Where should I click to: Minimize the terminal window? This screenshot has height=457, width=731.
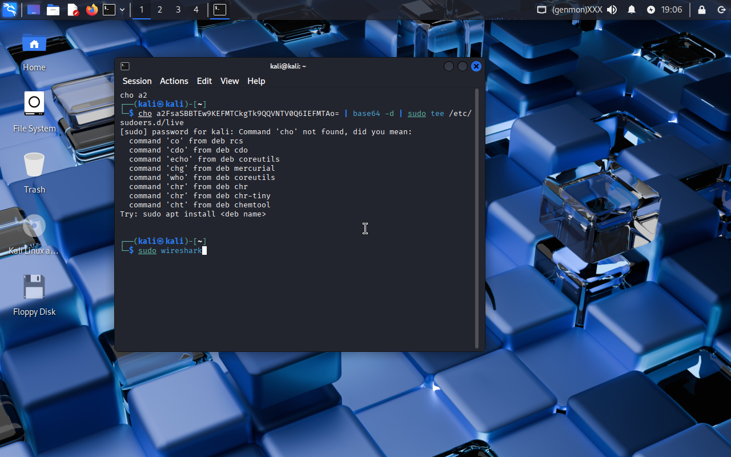point(449,66)
